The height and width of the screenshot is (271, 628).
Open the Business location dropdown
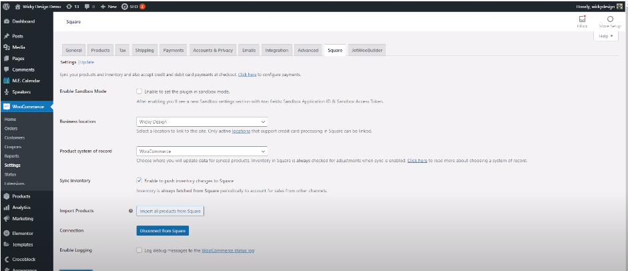click(x=202, y=121)
